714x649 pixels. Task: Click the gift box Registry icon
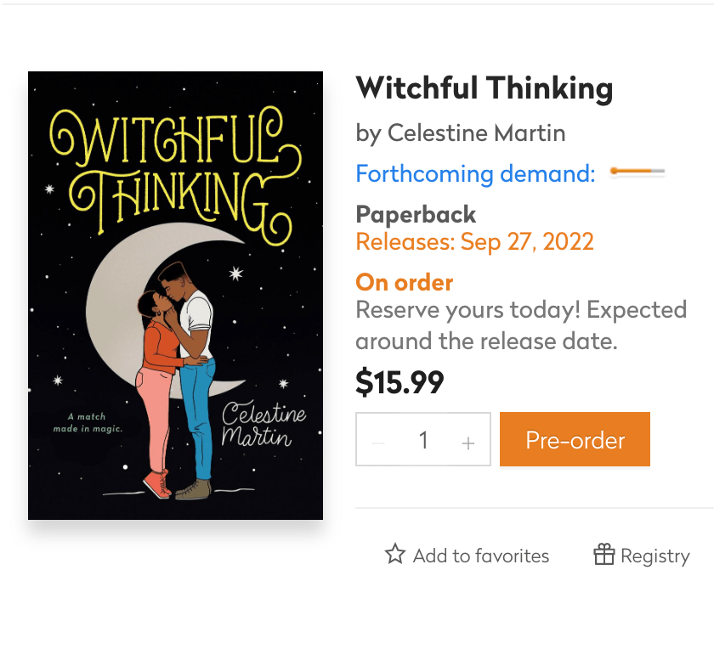pyautogui.click(x=603, y=556)
